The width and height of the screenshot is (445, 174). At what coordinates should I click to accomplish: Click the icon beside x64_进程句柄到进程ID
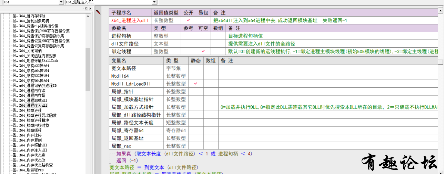coord(15,85)
